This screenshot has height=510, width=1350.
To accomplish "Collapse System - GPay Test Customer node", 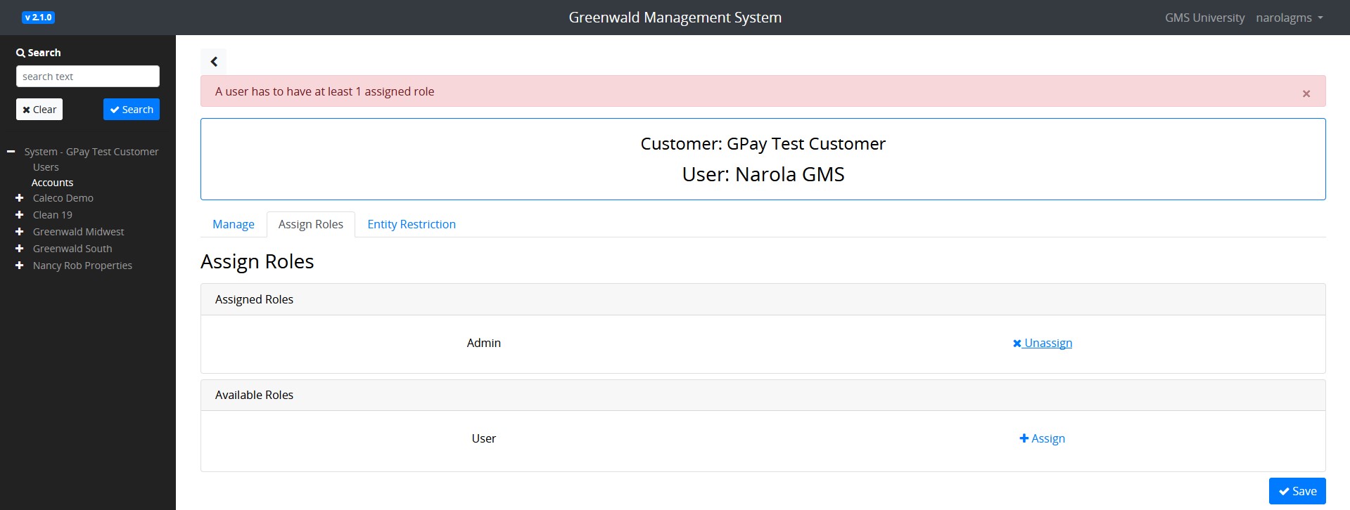I will 11,152.
